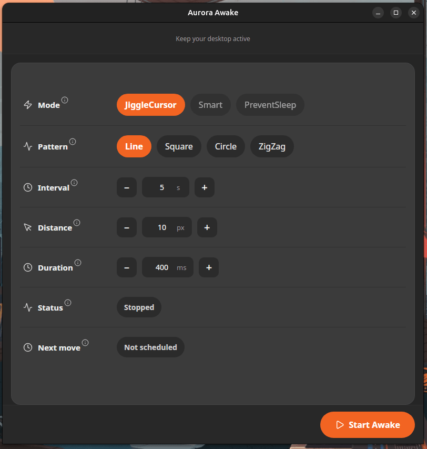Viewport: 427px width, 449px height.
Task: Click the Interval label
Action: (x=54, y=188)
